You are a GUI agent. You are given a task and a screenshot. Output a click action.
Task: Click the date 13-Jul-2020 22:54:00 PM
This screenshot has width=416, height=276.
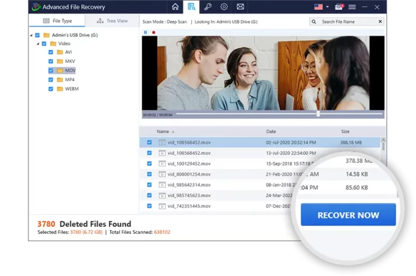coord(291,153)
